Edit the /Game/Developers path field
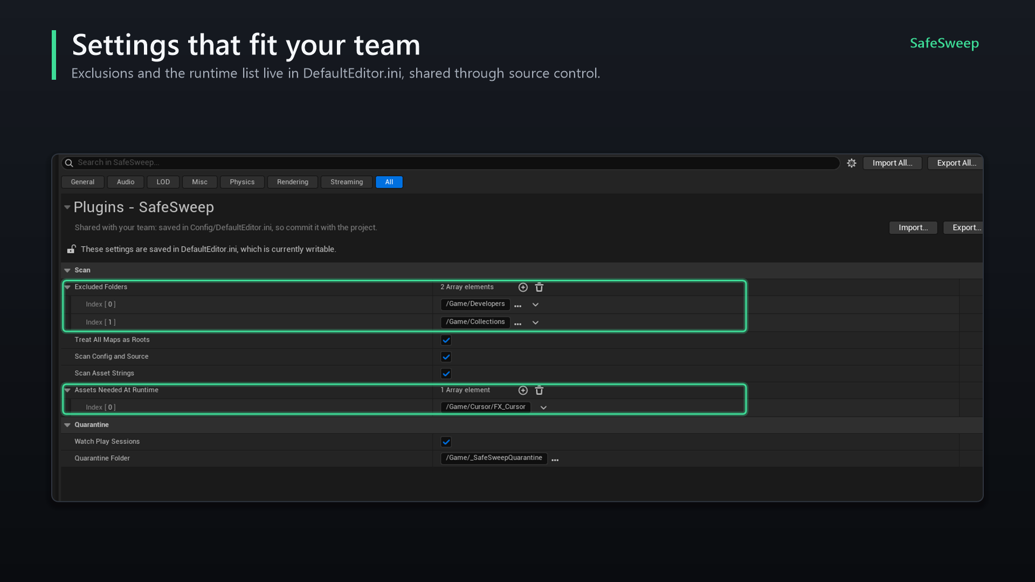Viewport: 1035px width, 582px height. 475,304
